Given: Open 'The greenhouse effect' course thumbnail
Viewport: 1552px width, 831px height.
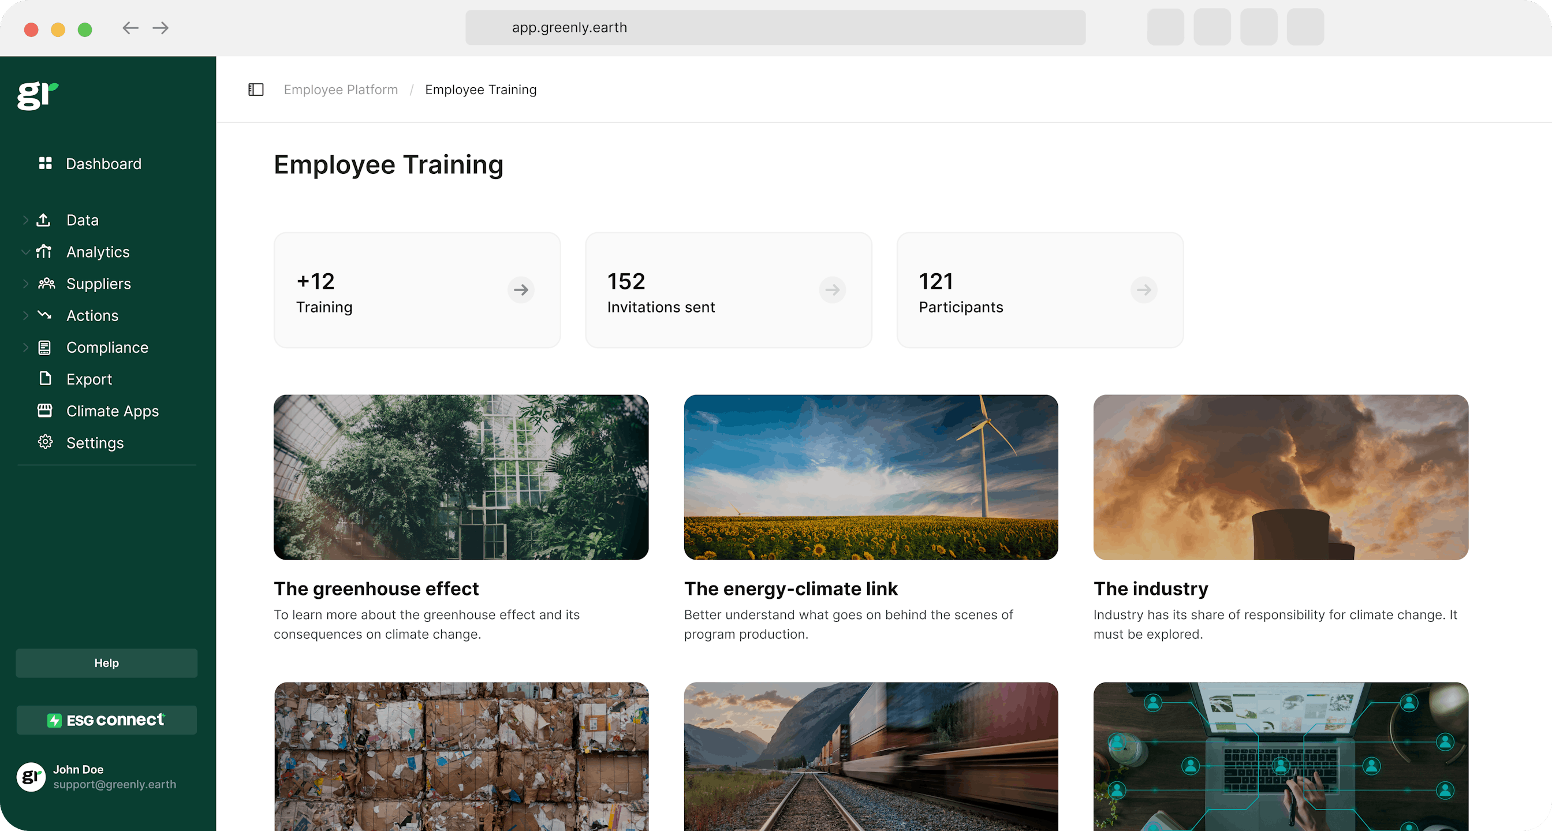Looking at the screenshot, I should click(x=460, y=477).
